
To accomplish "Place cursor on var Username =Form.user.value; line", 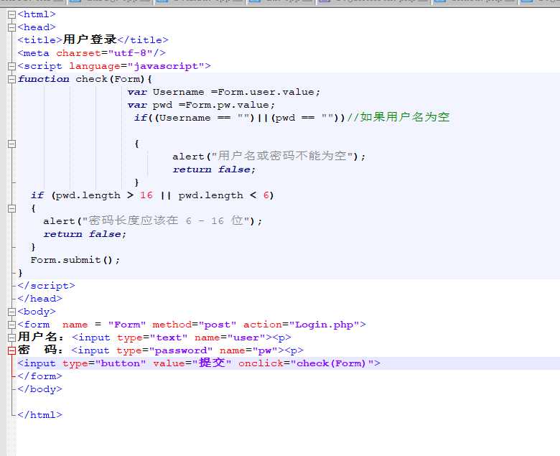I will click(223, 92).
